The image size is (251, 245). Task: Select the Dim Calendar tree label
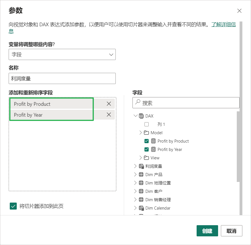click(158, 208)
